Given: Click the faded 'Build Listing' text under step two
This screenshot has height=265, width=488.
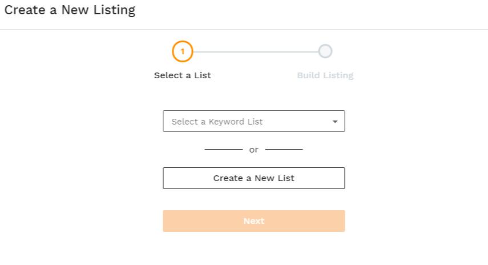Looking at the screenshot, I should pos(325,75).
